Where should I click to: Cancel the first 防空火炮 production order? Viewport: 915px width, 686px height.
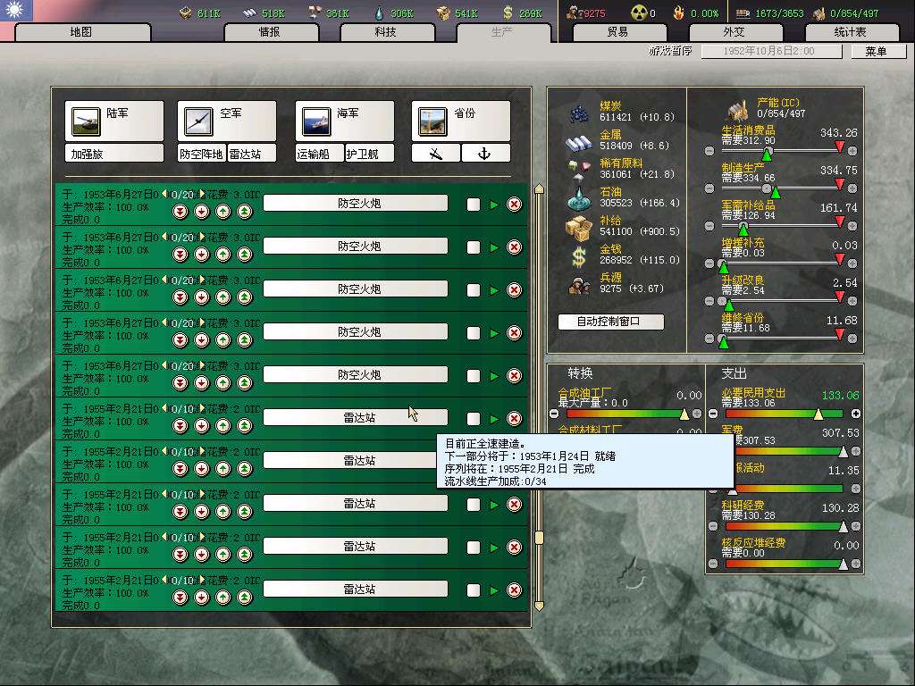(x=514, y=205)
